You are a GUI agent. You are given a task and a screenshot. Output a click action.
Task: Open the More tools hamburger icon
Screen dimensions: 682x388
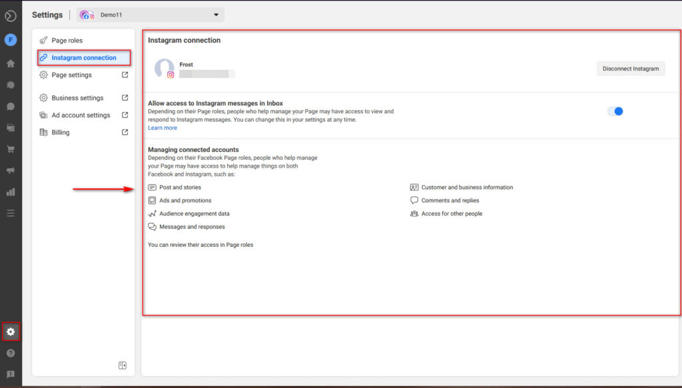(x=11, y=213)
